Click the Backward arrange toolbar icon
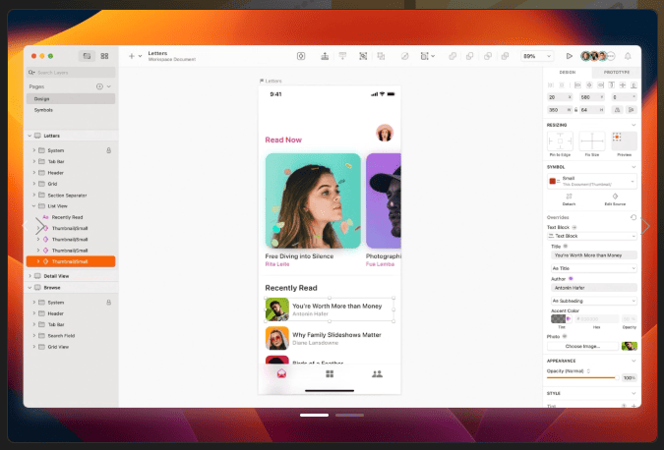Image resolution: width=664 pixels, height=450 pixels. tap(342, 56)
